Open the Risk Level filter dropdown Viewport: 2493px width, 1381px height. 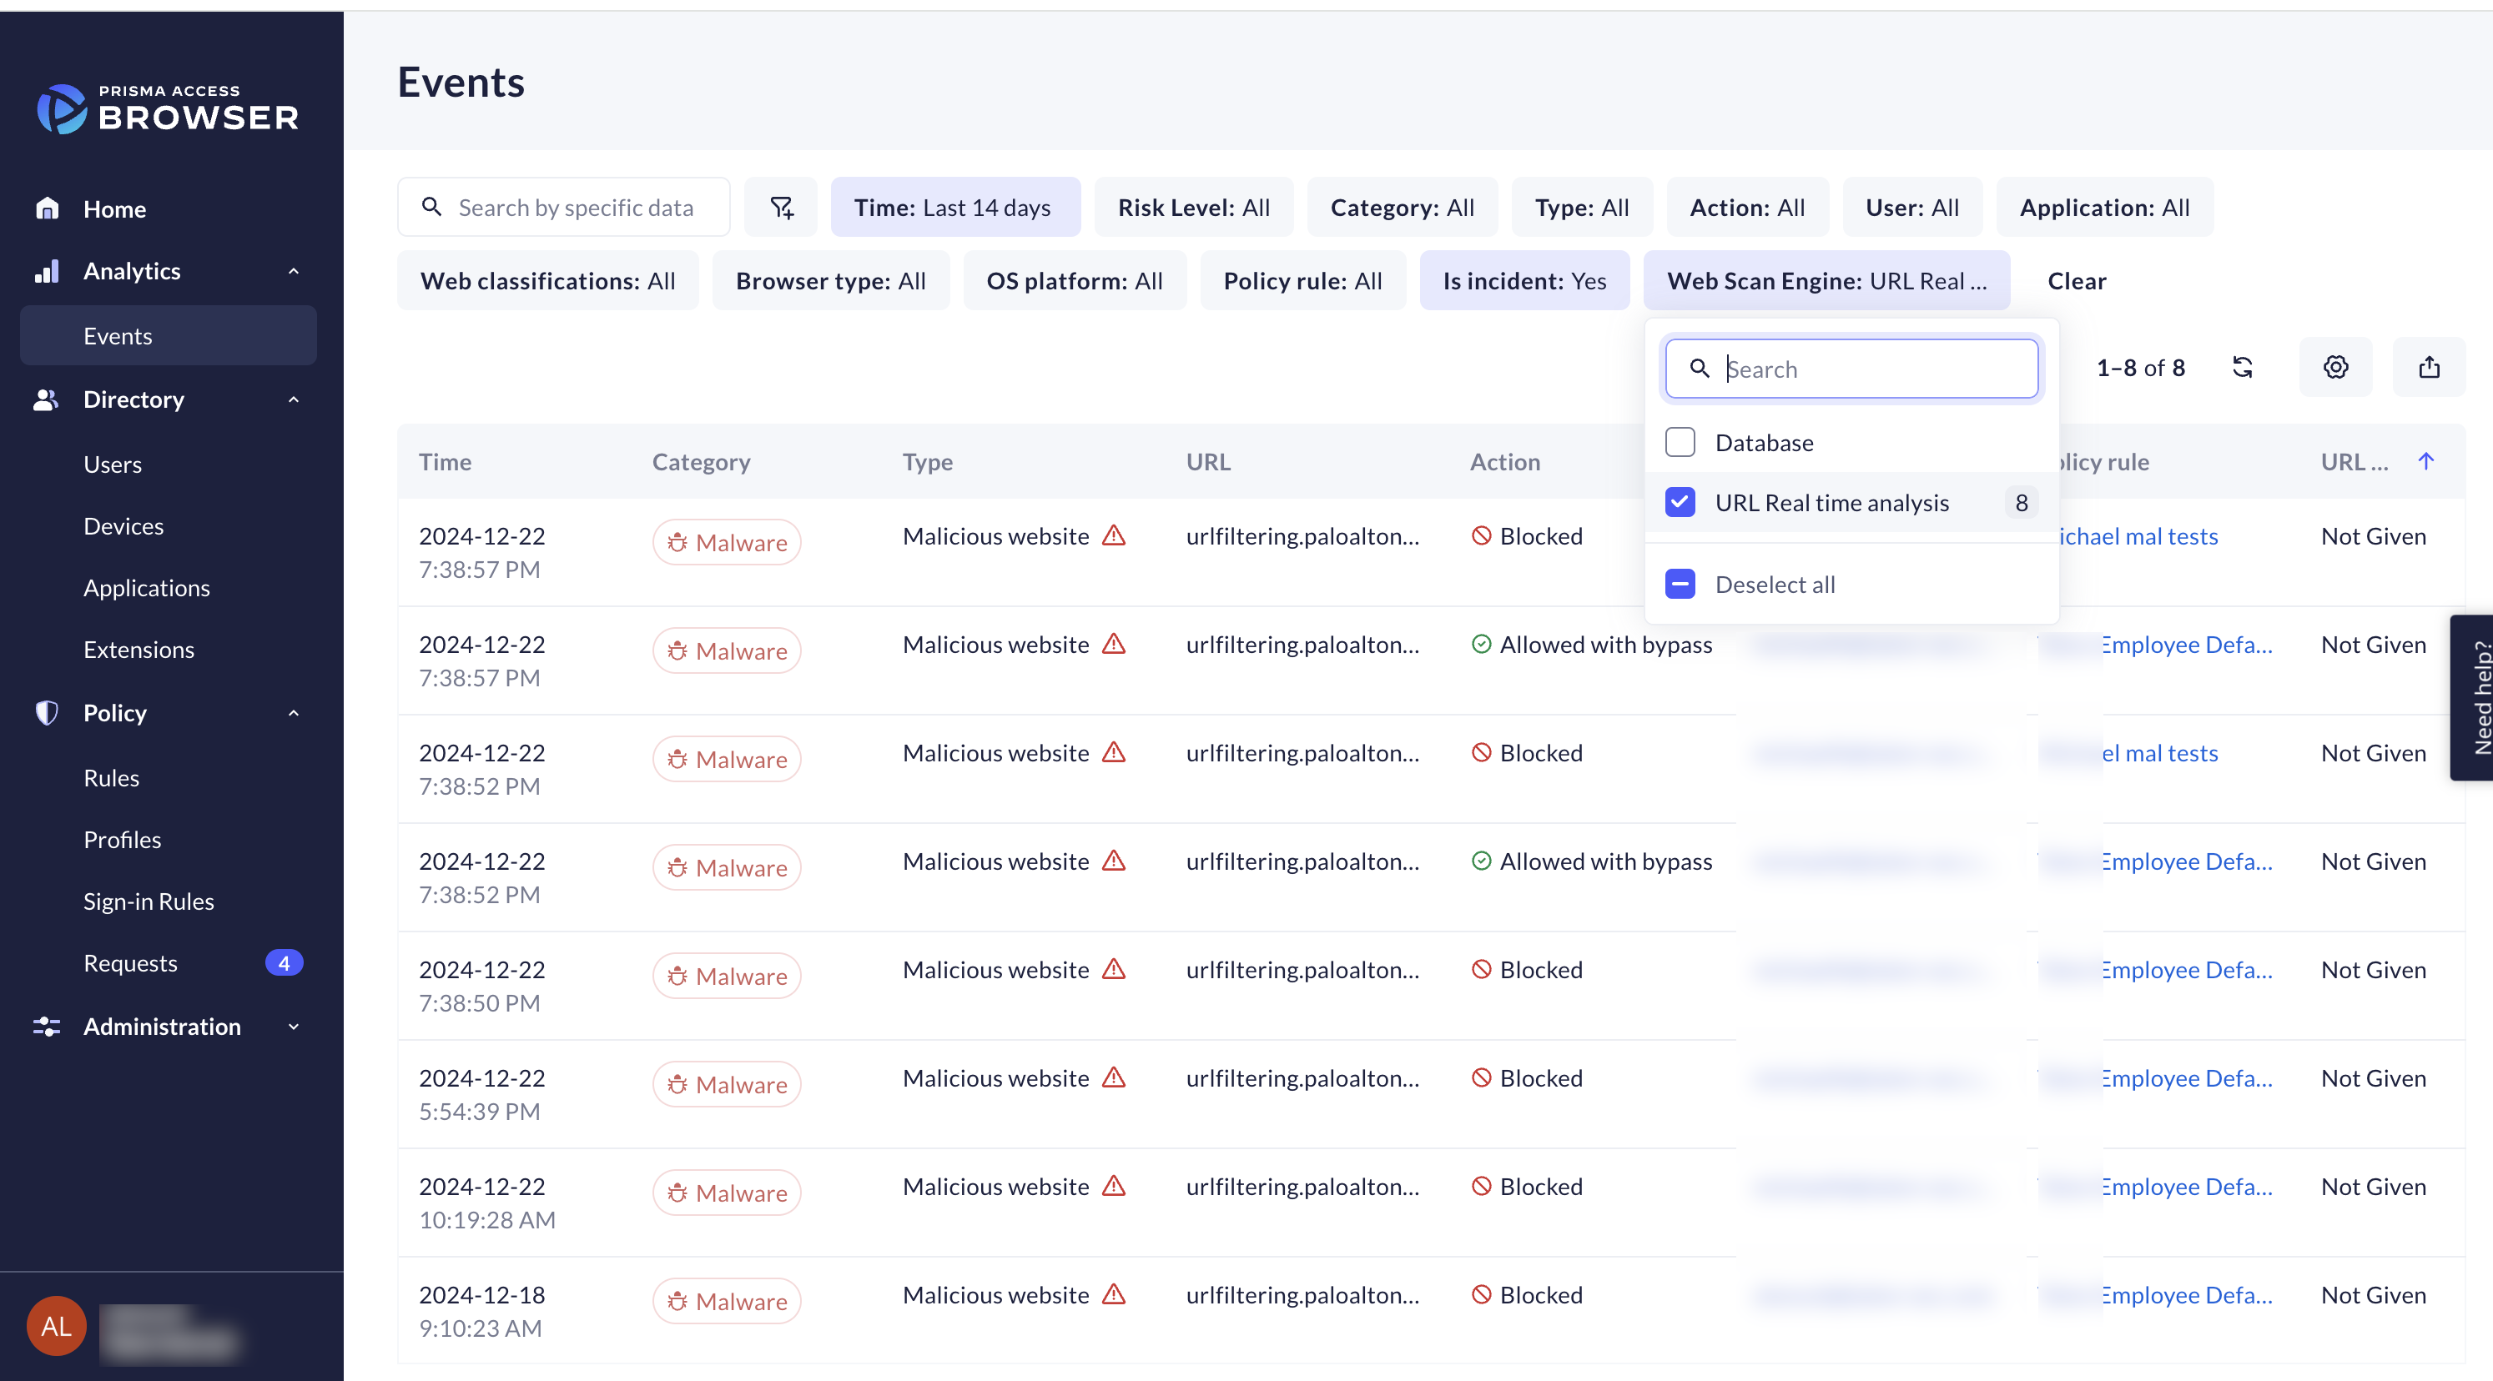(x=1193, y=207)
